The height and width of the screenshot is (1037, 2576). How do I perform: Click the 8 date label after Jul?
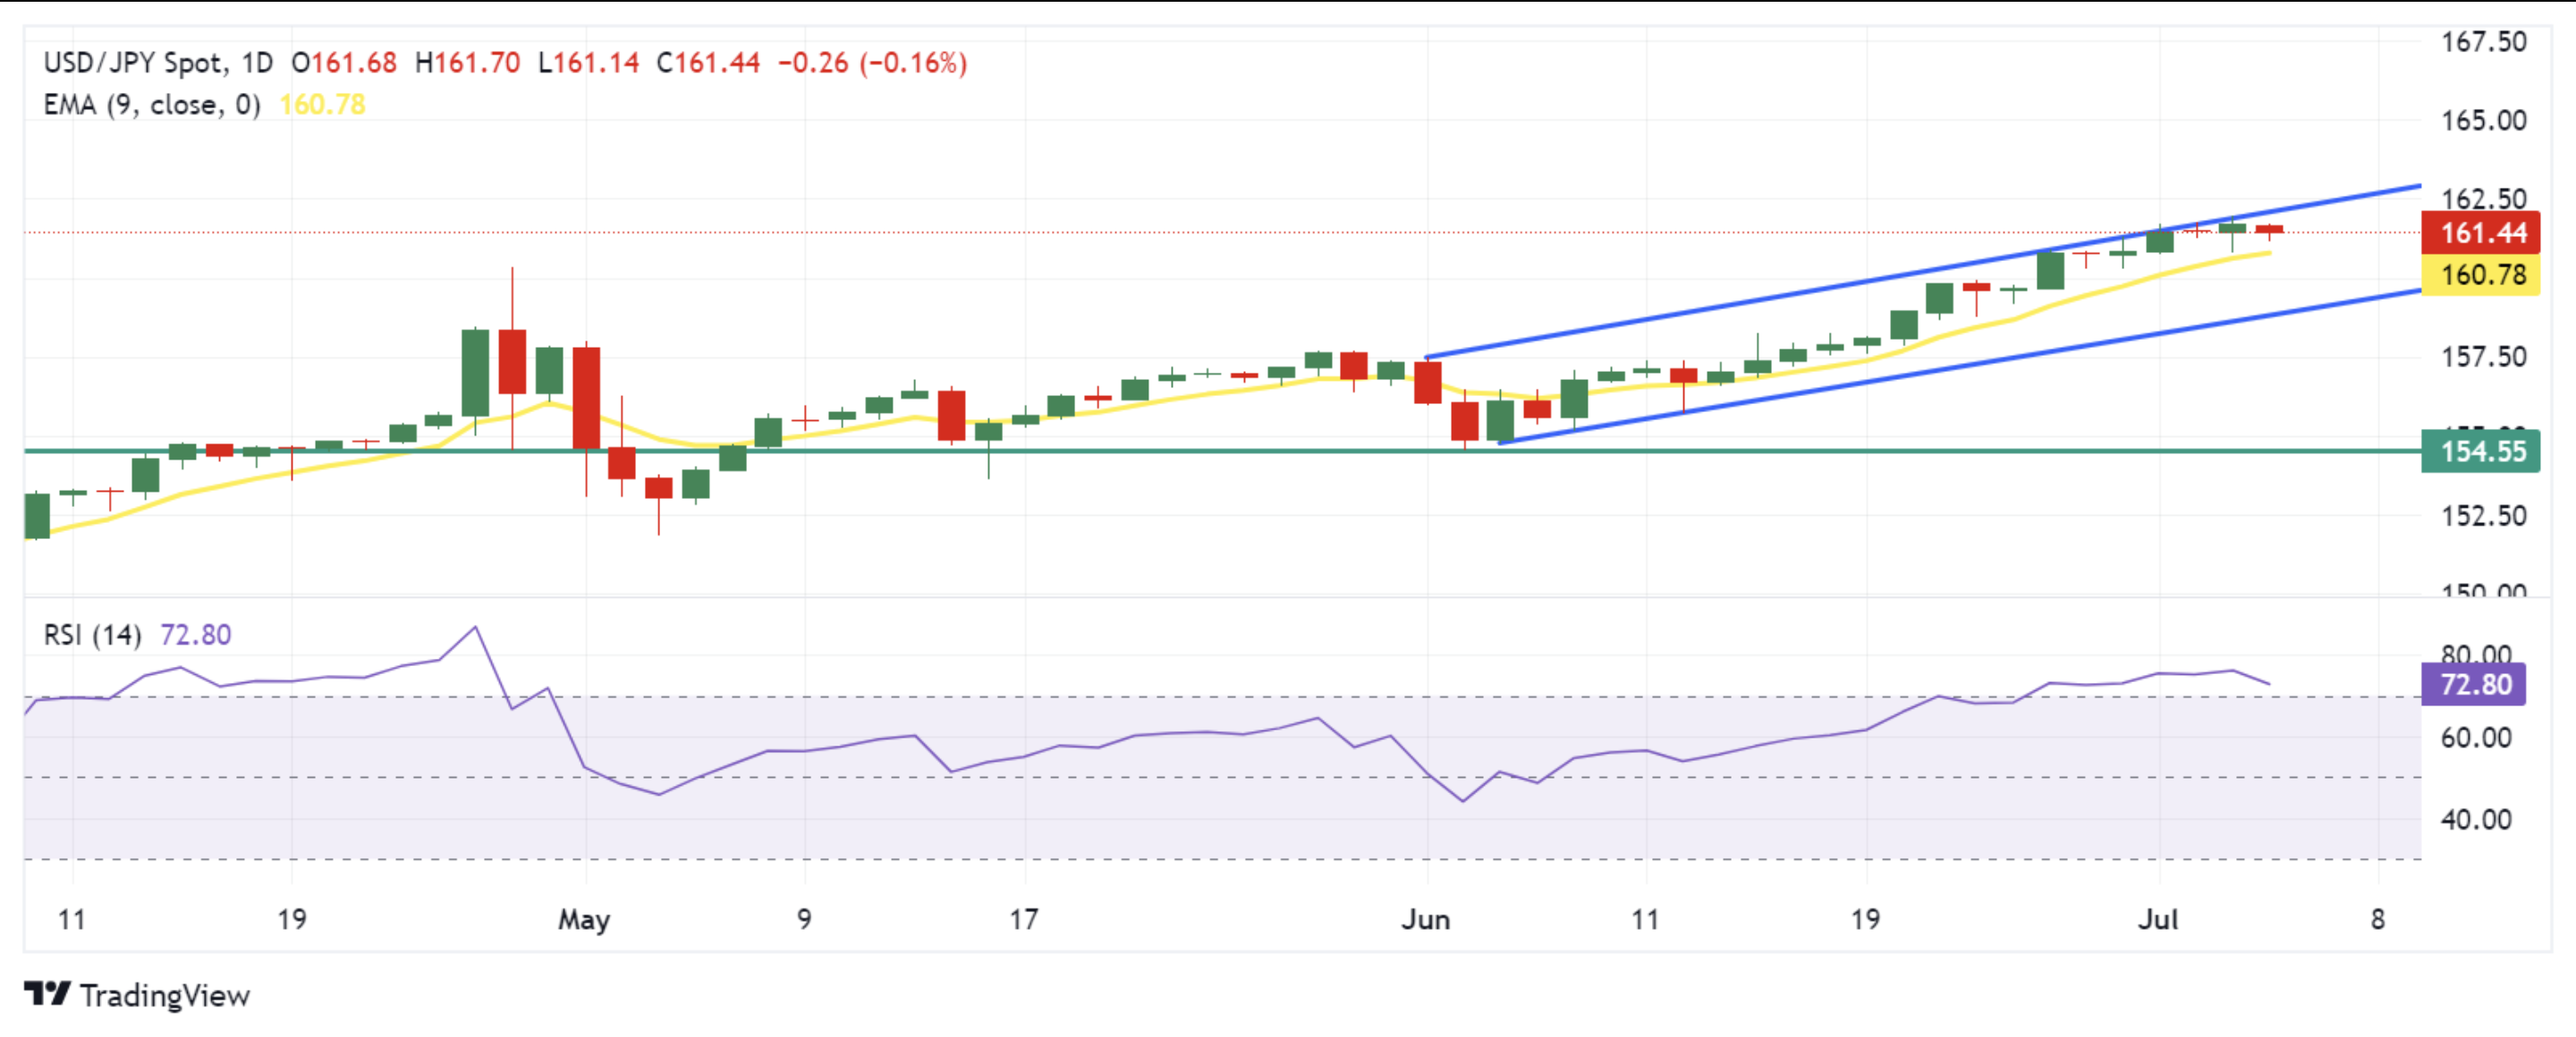(x=2378, y=919)
